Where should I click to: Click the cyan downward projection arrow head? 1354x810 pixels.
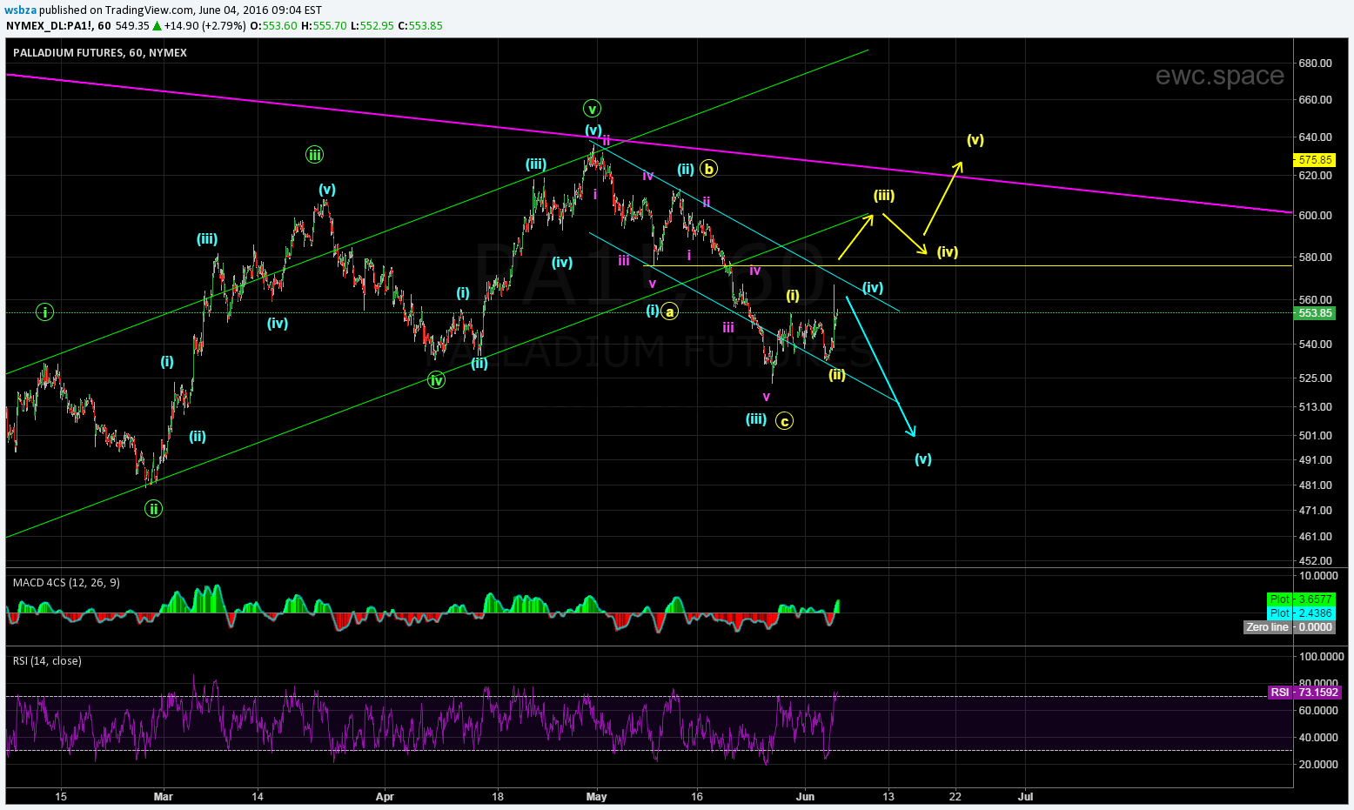tap(912, 432)
